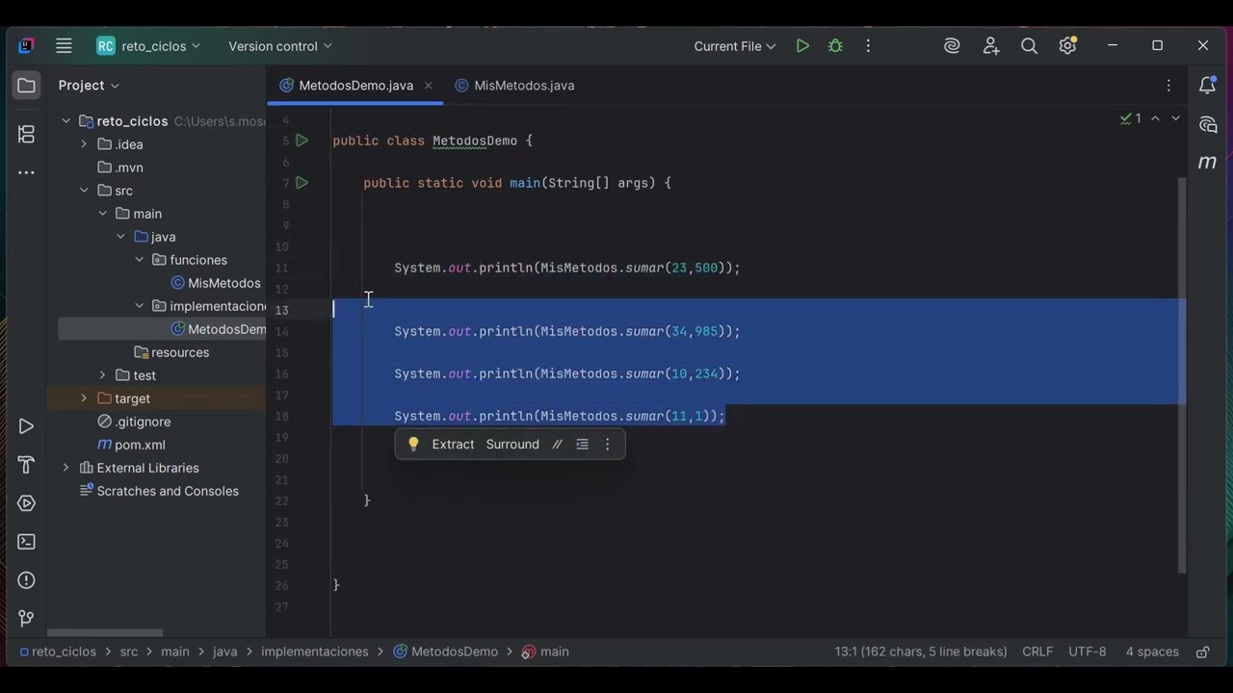The width and height of the screenshot is (1233, 693).
Task: Run MetodosDemo class from gutter line 5
Action: pyautogui.click(x=302, y=141)
